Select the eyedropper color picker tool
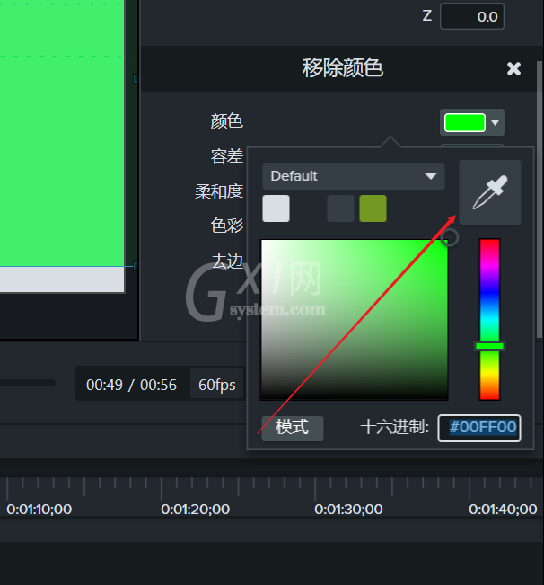This screenshot has height=585, width=544. (x=490, y=192)
